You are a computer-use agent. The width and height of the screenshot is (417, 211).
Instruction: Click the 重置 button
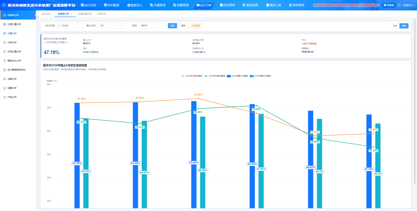(x=183, y=26)
